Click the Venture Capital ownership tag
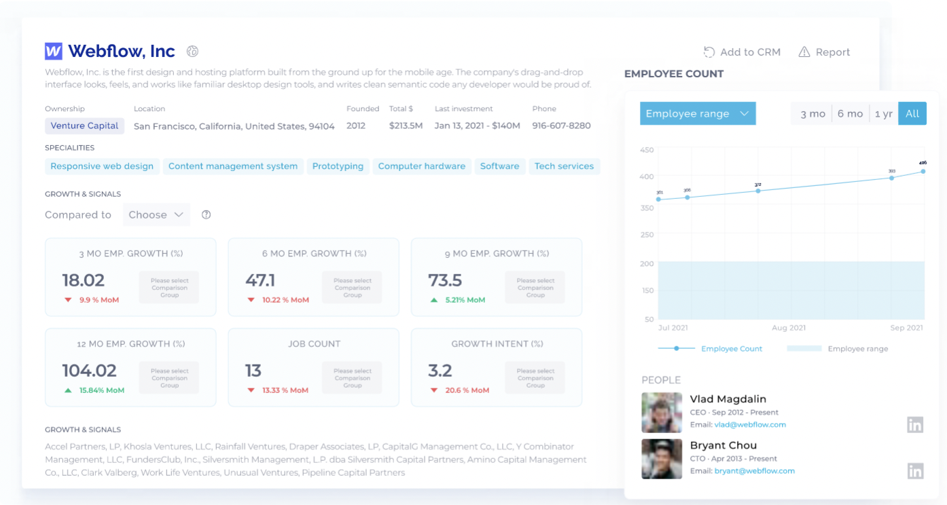Viewport: 947px width, 505px height. [x=85, y=126]
